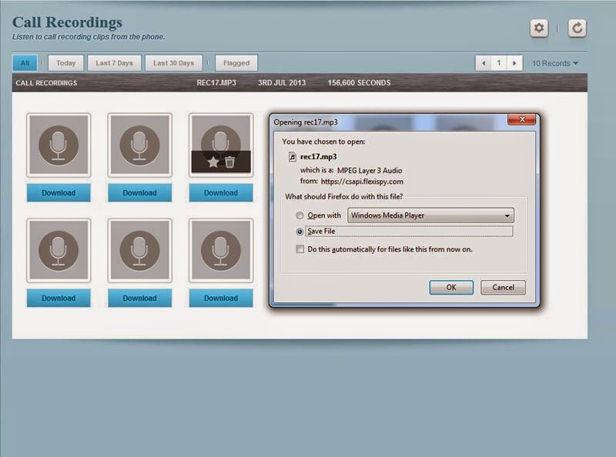The width and height of the screenshot is (616, 457).
Task: Download the second recording in top row
Action: point(139,193)
